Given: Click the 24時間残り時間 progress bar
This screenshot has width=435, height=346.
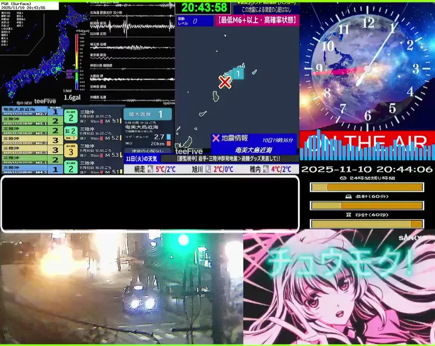Looking at the screenshot, I should click(x=367, y=187).
